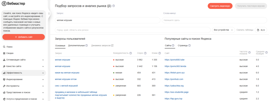
Task: Open the Все устройства dropdown
Action: pos(223,30)
